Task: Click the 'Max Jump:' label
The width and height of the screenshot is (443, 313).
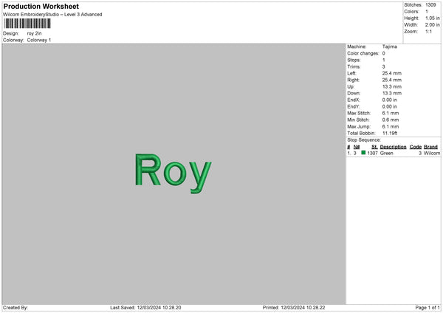Action: click(x=359, y=126)
